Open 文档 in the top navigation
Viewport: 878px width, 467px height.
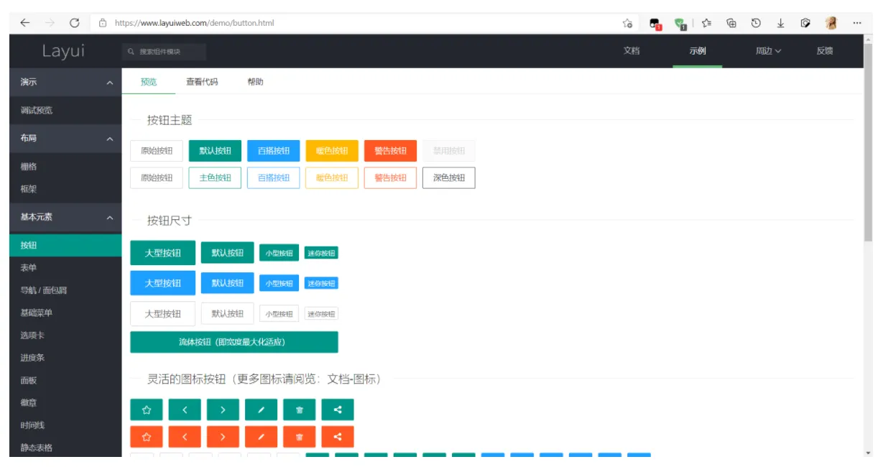(632, 51)
